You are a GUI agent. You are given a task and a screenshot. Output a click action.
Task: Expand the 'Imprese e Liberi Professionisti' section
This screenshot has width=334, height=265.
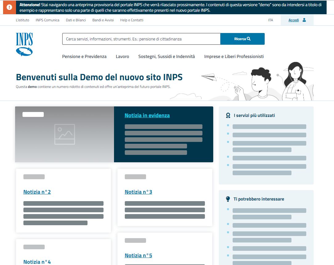[234, 56]
